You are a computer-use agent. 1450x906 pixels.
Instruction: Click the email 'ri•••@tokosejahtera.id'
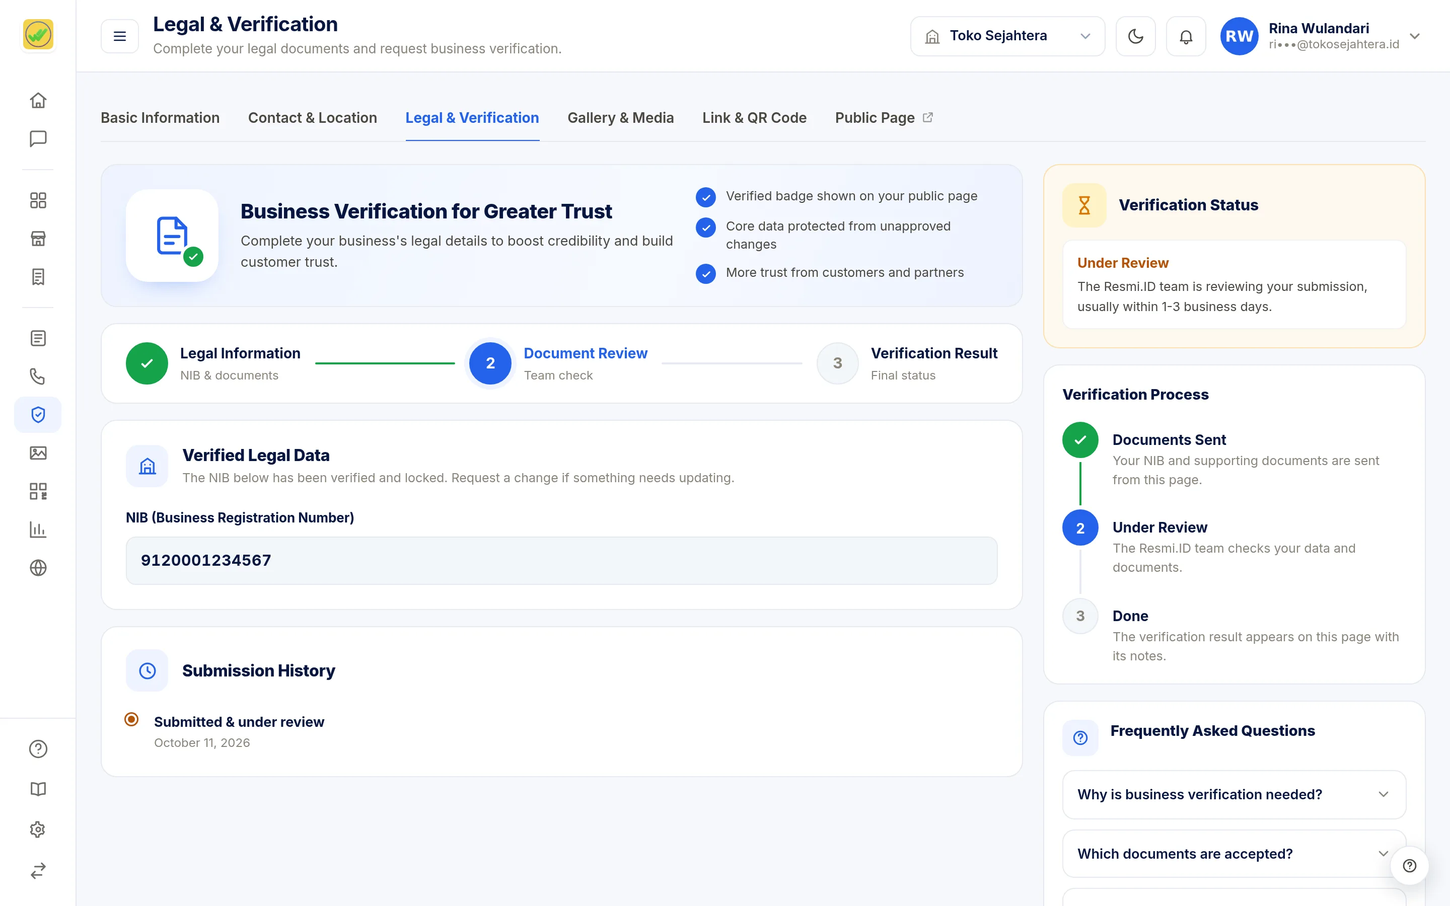click(x=1334, y=44)
